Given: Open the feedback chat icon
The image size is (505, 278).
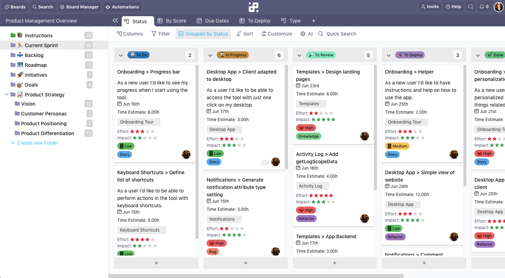Looking at the screenshot, I should click(470, 6).
